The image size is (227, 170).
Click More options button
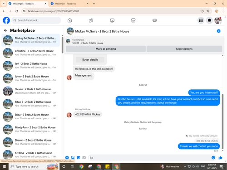pos(184,49)
